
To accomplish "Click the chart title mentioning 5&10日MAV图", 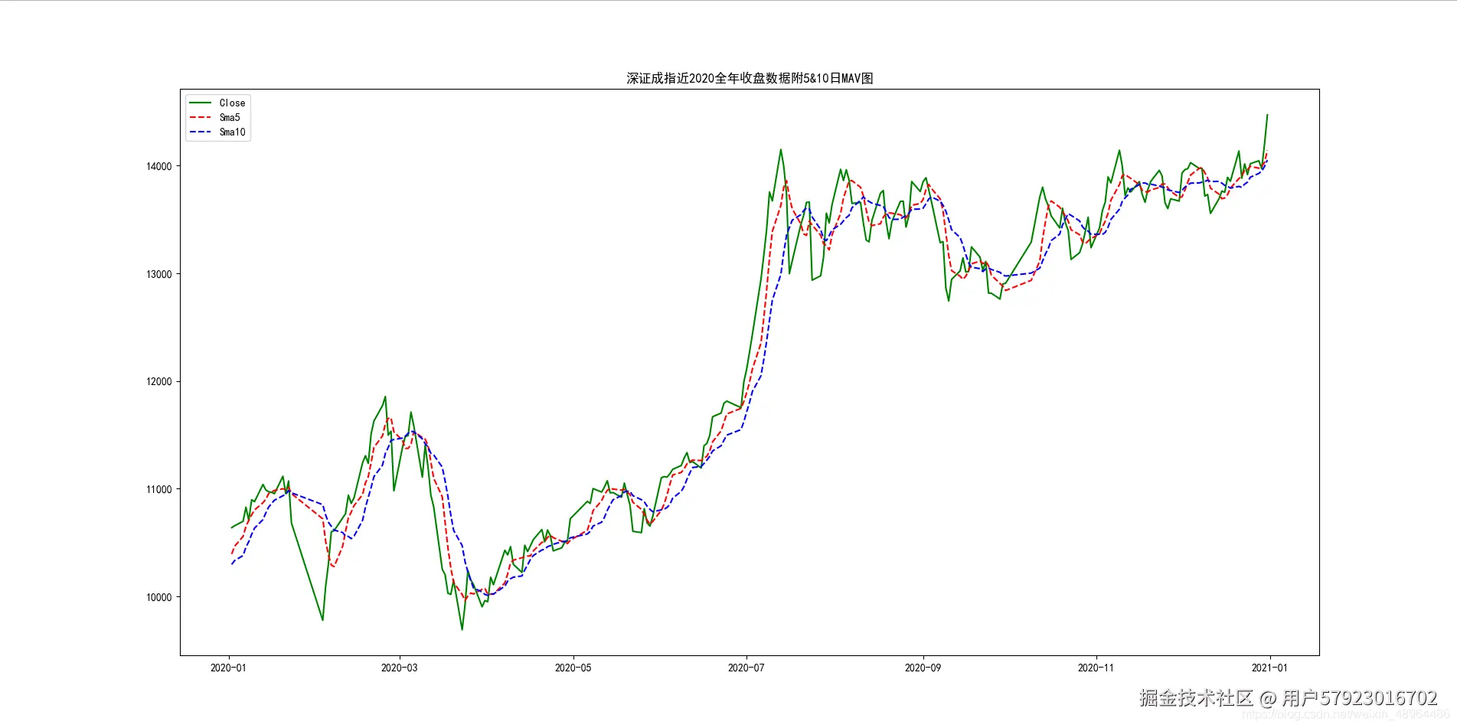I will [x=750, y=78].
